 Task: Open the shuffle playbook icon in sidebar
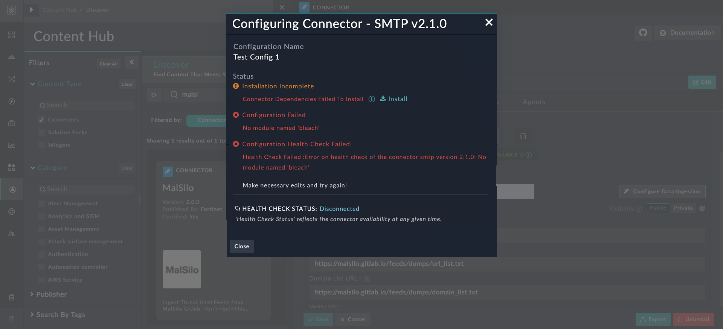tap(12, 79)
